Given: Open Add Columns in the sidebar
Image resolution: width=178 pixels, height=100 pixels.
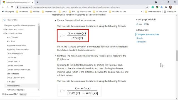Looking at the screenshot, I should (x=12, y=37).
